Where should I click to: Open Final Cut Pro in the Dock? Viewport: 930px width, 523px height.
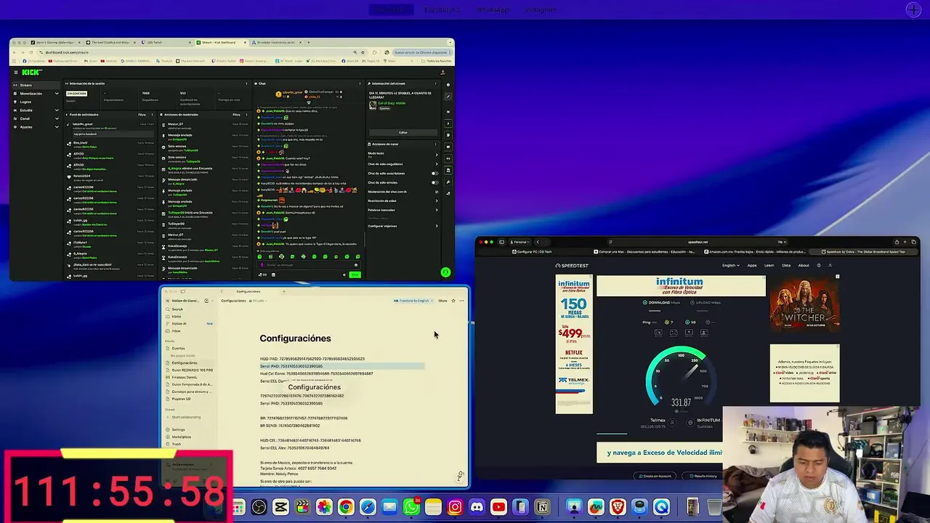tap(302, 506)
